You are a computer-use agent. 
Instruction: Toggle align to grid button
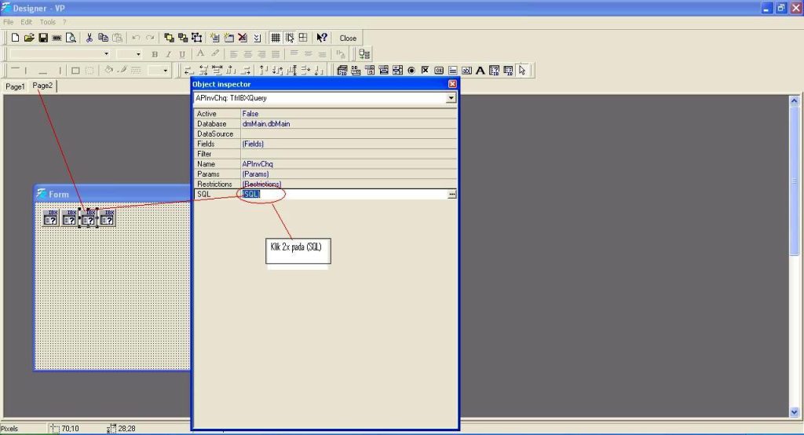[289, 38]
